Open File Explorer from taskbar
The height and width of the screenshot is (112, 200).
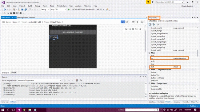(x=30, y=110)
